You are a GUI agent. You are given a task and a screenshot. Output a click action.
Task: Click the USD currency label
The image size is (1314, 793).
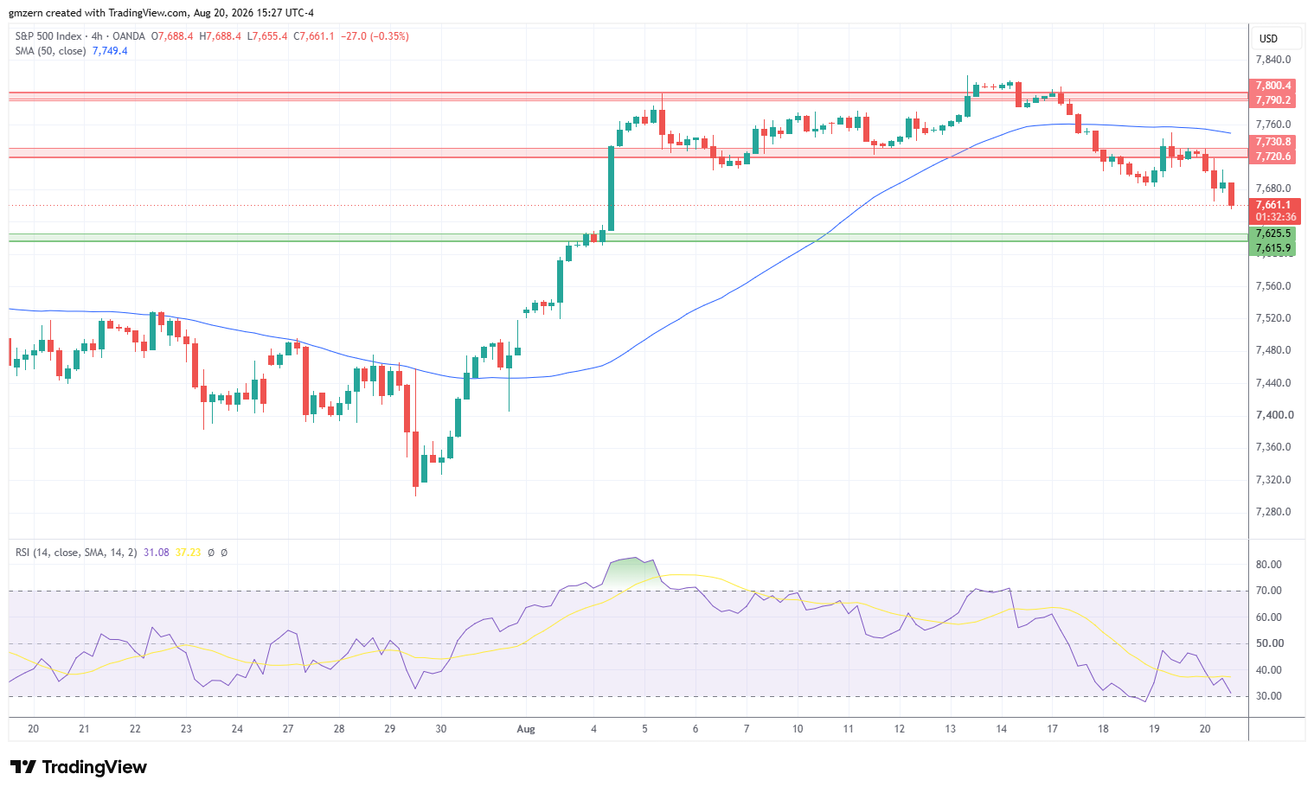tap(1268, 38)
